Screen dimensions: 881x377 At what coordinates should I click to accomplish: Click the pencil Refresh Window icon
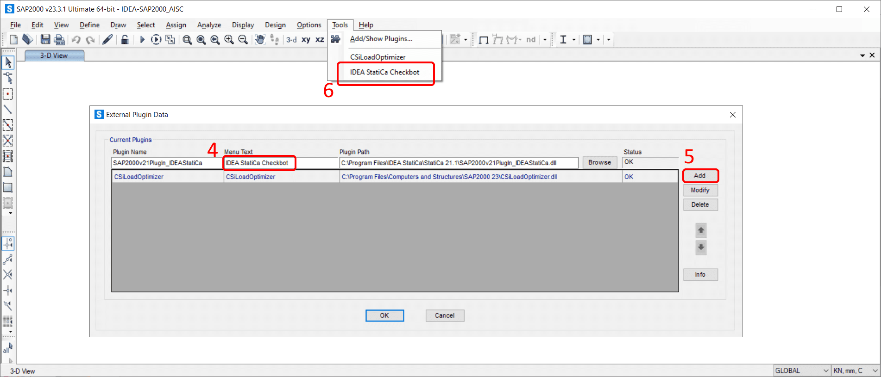point(107,40)
